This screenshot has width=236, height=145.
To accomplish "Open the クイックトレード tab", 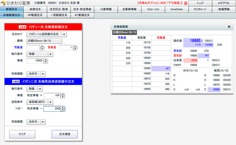I will (x=200, y=9).
